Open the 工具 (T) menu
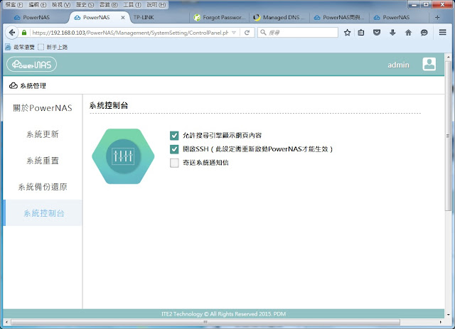Viewport: 455px width, 329px height. tap(132, 5)
